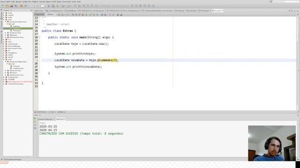Click the novaData breadcrumb below editor
Screen dimensions: 300x168
click(x=60, y=112)
